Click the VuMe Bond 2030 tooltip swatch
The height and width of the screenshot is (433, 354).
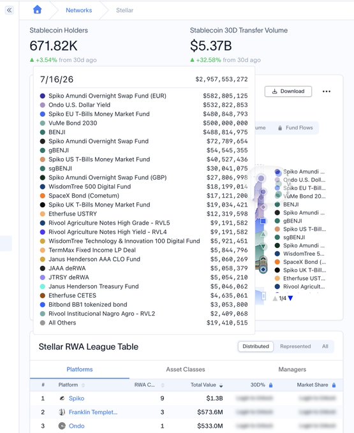[x=43, y=123]
